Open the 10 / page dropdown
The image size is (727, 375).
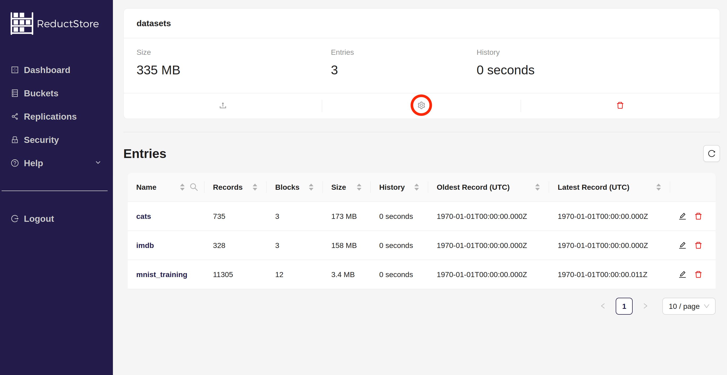(689, 306)
